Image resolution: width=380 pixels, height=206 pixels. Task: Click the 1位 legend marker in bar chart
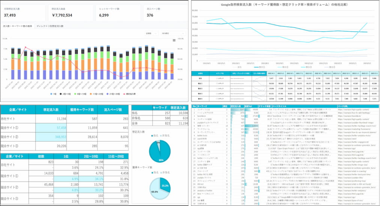point(52,94)
